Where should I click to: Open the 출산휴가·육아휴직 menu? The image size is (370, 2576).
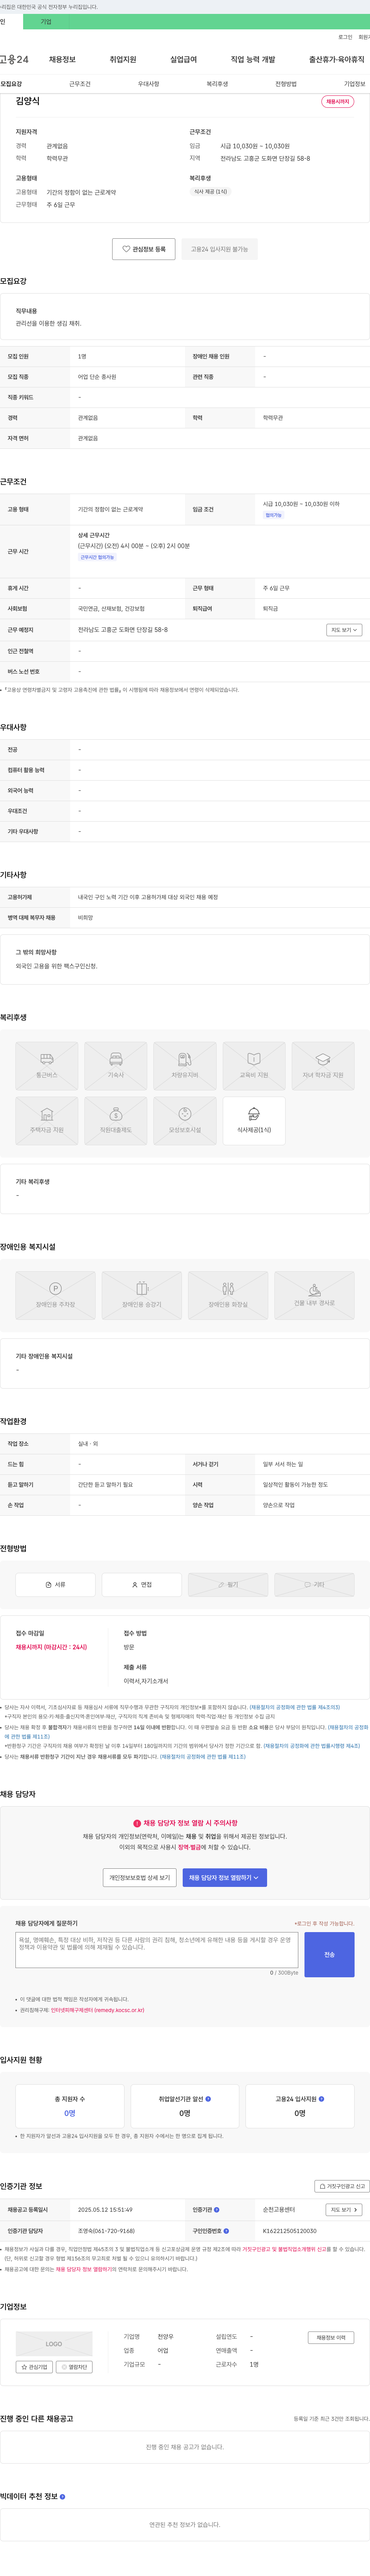337,60
